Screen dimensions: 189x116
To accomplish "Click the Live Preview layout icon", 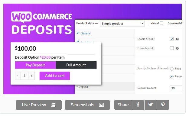I will pos(53,105).
